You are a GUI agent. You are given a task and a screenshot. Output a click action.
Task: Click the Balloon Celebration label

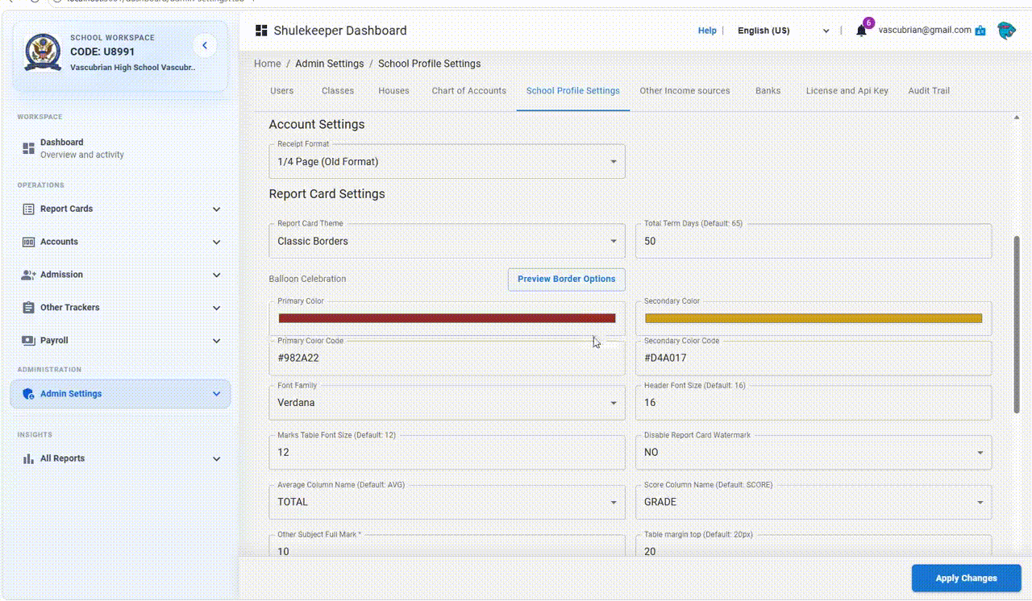pos(307,279)
